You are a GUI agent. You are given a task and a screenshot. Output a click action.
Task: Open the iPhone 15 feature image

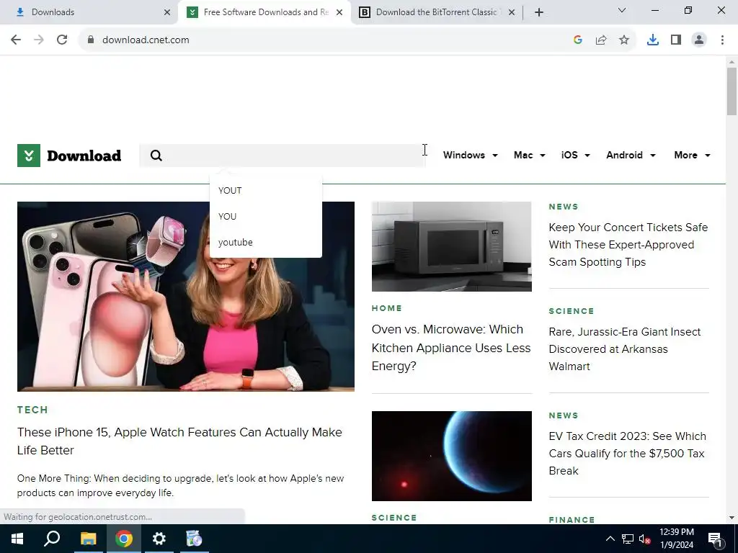click(186, 296)
